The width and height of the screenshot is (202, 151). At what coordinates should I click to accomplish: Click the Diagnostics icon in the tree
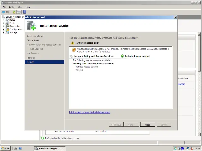pyautogui.click(x=7, y=26)
